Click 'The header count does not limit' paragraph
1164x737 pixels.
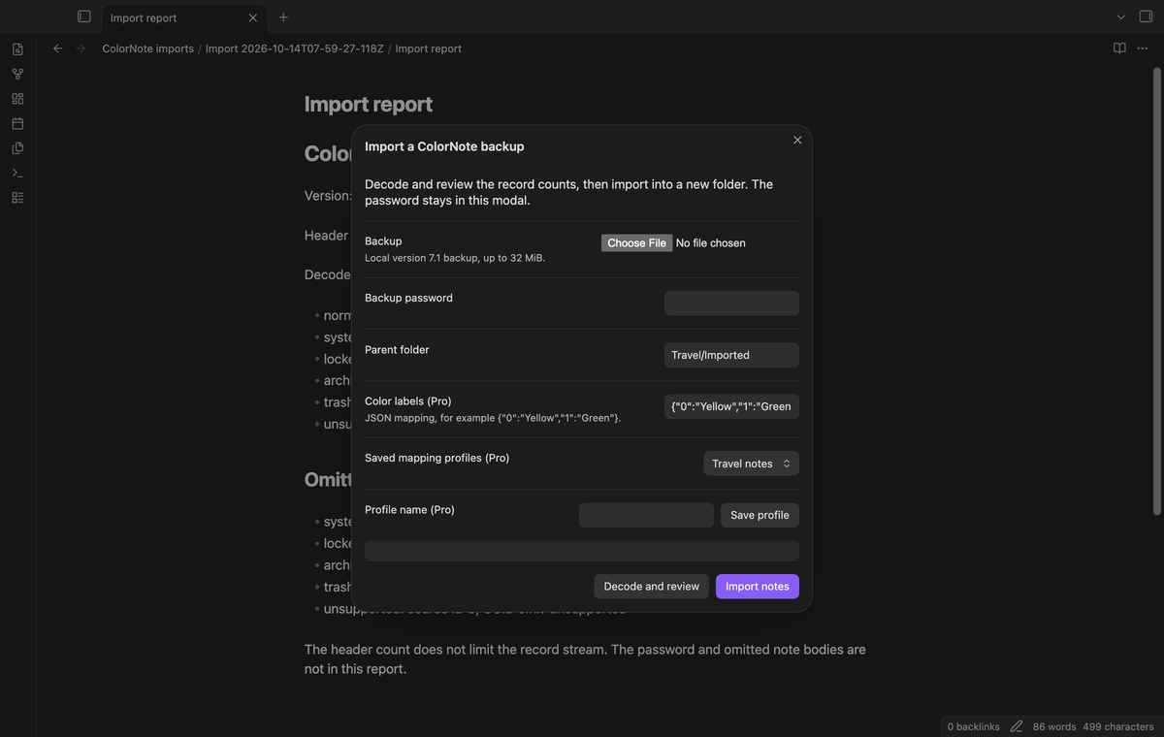coord(585,658)
